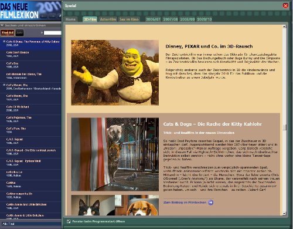This screenshot has width=293, height=229.
Task: Click the small arrow beside the search field
Action: click(42, 33)
